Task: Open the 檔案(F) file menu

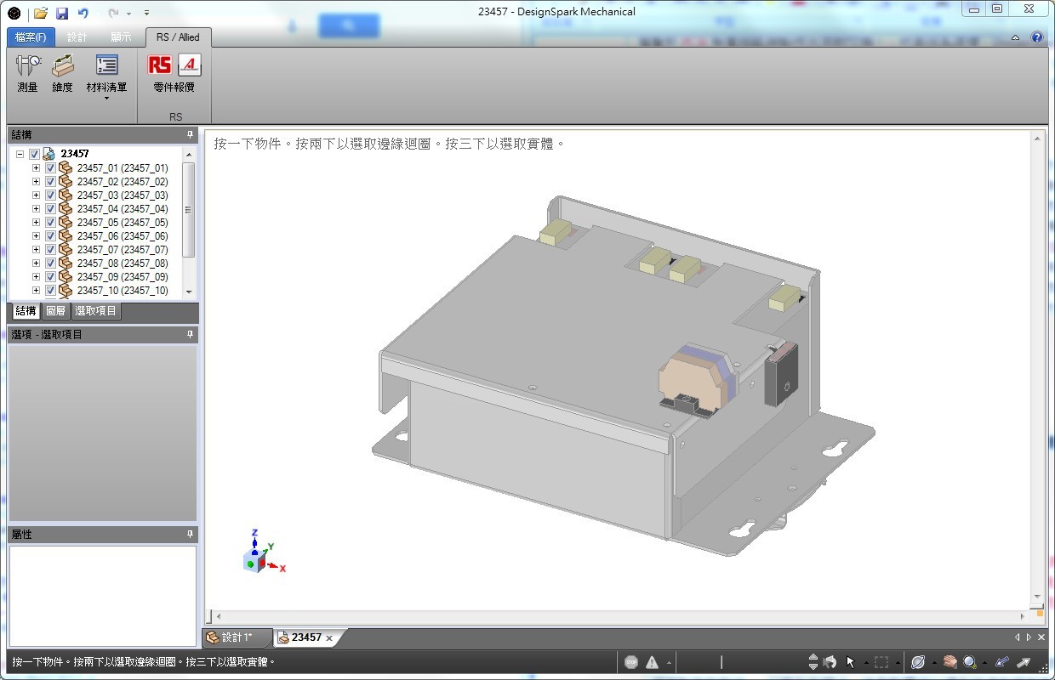Action: tap(31, 37)
